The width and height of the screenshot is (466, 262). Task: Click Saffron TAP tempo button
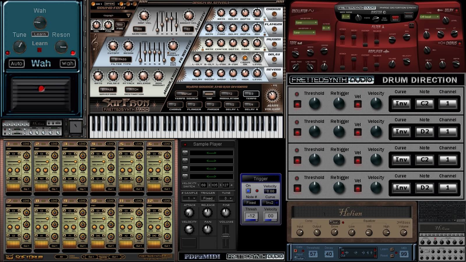[x=209, y=94]
